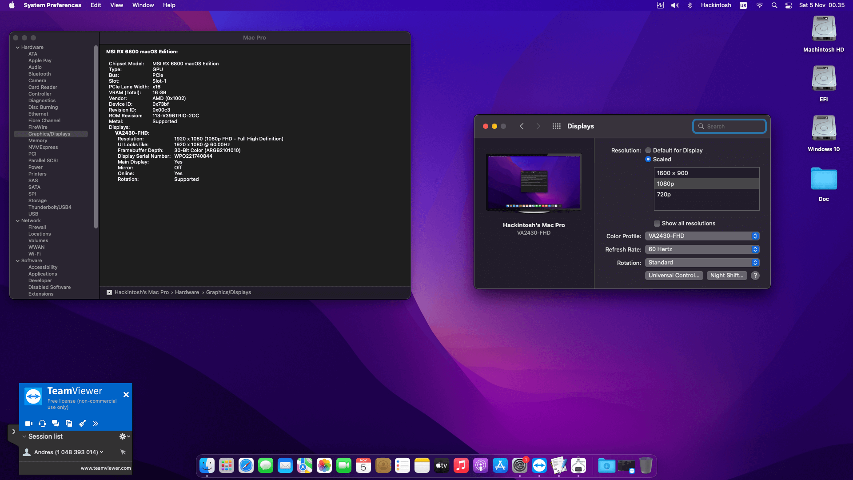Open TeamViewer audio headset options

tap(42, 424)
